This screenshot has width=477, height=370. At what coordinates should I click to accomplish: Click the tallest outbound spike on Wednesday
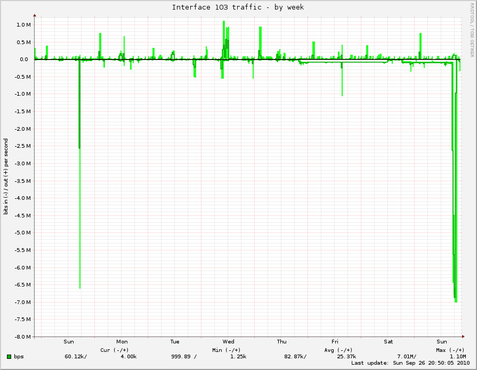(224, 40)
